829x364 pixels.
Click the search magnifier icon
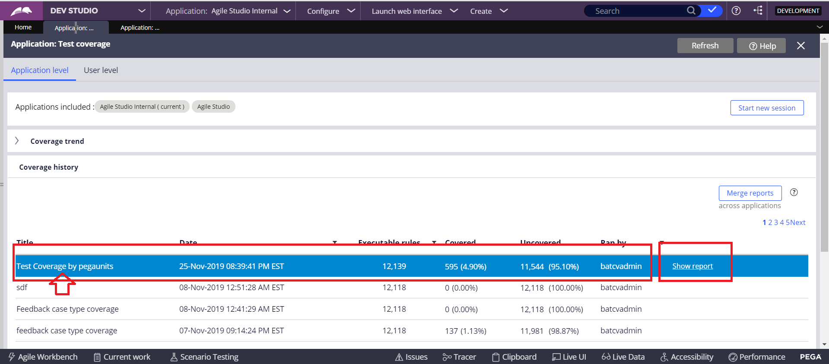[691, 10]
